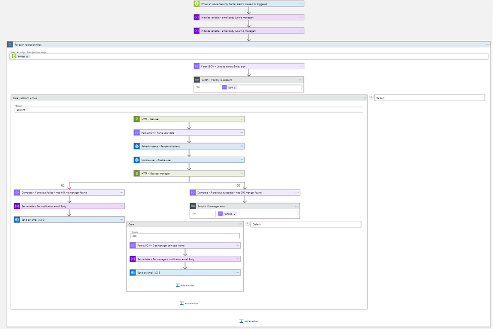This screenshot has height=329, width=493.
Task: Open ellipsis menu of For each related entities
Action: 487,44
